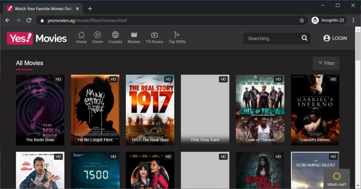This screenshot has width=361, height=189.
Task: Click the browser forward arrow
Action: point(18,20)
